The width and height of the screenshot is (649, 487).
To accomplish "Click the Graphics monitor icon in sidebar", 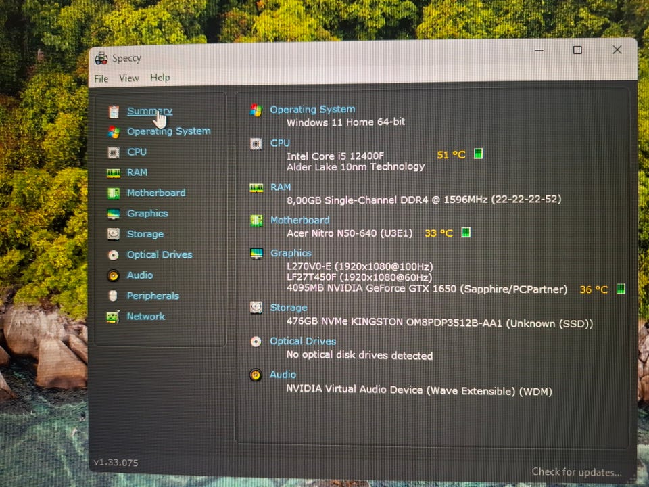I will point(114,214).
